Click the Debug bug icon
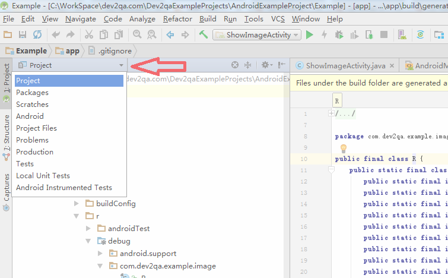This screenshot has width=448, height=278. 339,35
